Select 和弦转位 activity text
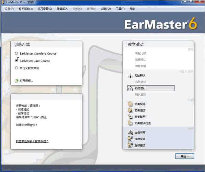 point(140,82)
